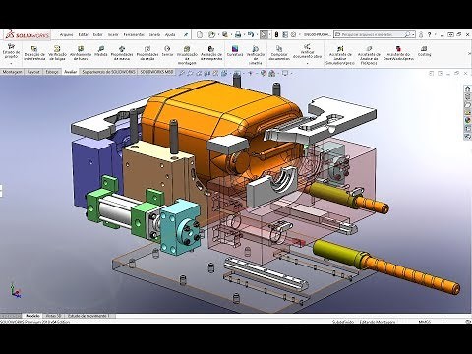Activate the Medida measure tool

(101, 51)
